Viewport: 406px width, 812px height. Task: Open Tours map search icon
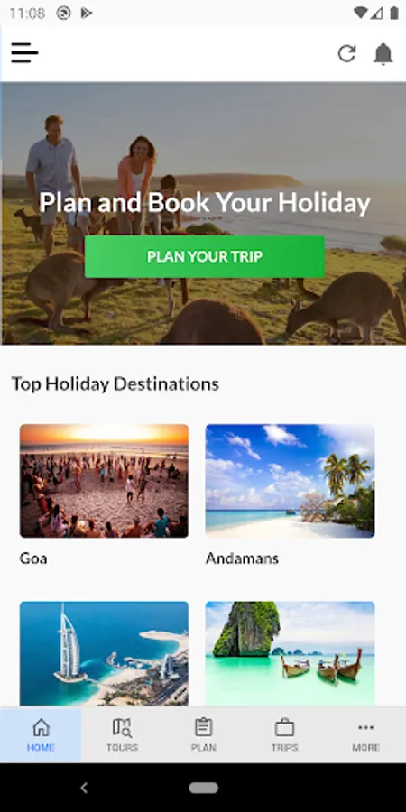[122, 727]
